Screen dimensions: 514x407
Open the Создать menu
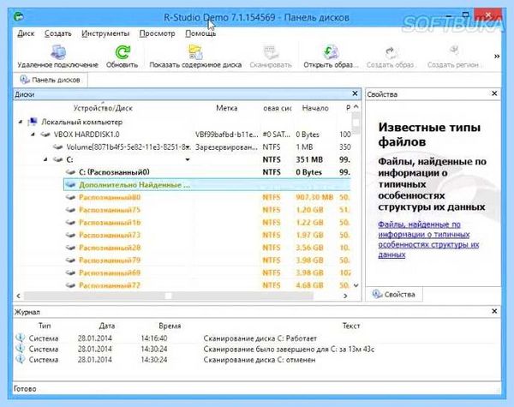(58, 33)
